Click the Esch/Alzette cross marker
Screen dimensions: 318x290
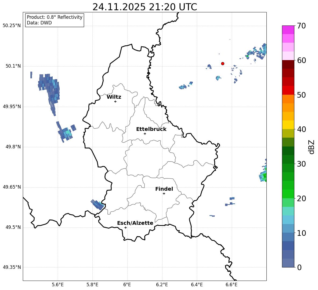point(125,227)
